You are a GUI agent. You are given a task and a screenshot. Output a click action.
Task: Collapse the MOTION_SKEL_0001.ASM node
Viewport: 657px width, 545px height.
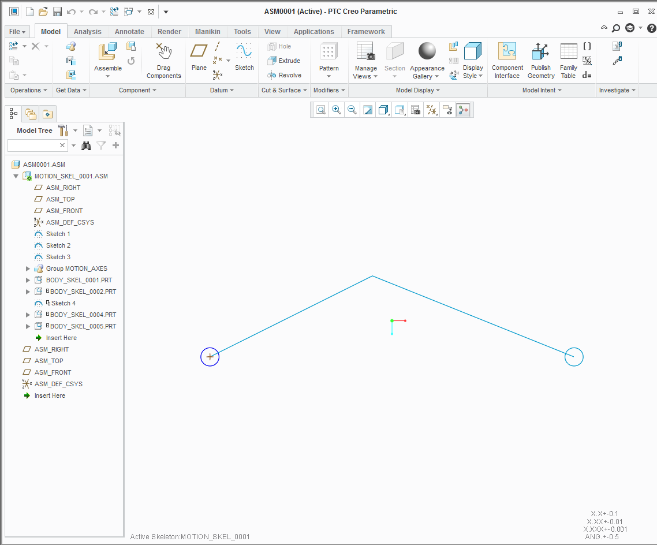coord(16,176)
